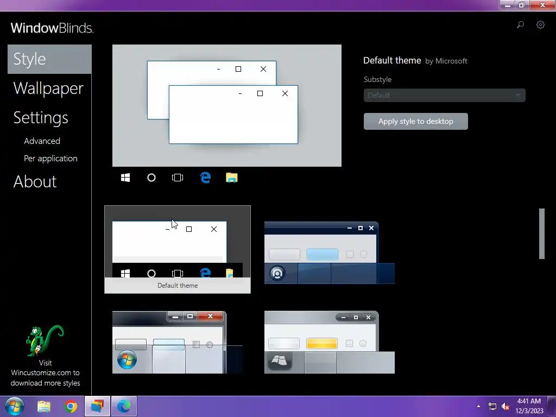Select the dark blue style thumbnail
Image resolution: width=556 pixels, height=417 pixels.
[x=330, y=253]
